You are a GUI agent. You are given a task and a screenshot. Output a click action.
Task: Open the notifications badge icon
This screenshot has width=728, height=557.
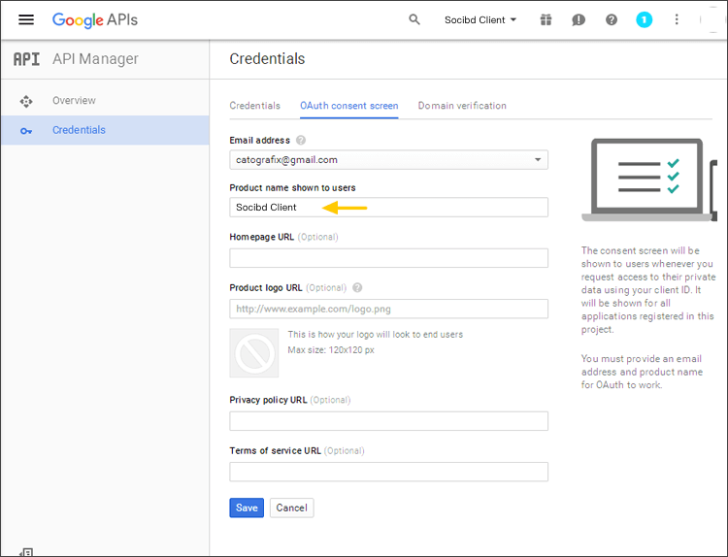pyautogui.click(x=645, y=19)
